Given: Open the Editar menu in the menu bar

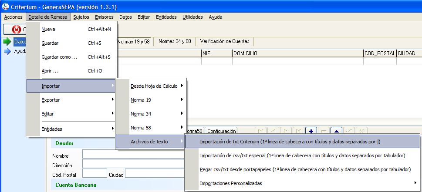Looking at the screenshot, I should click(144, 17).
